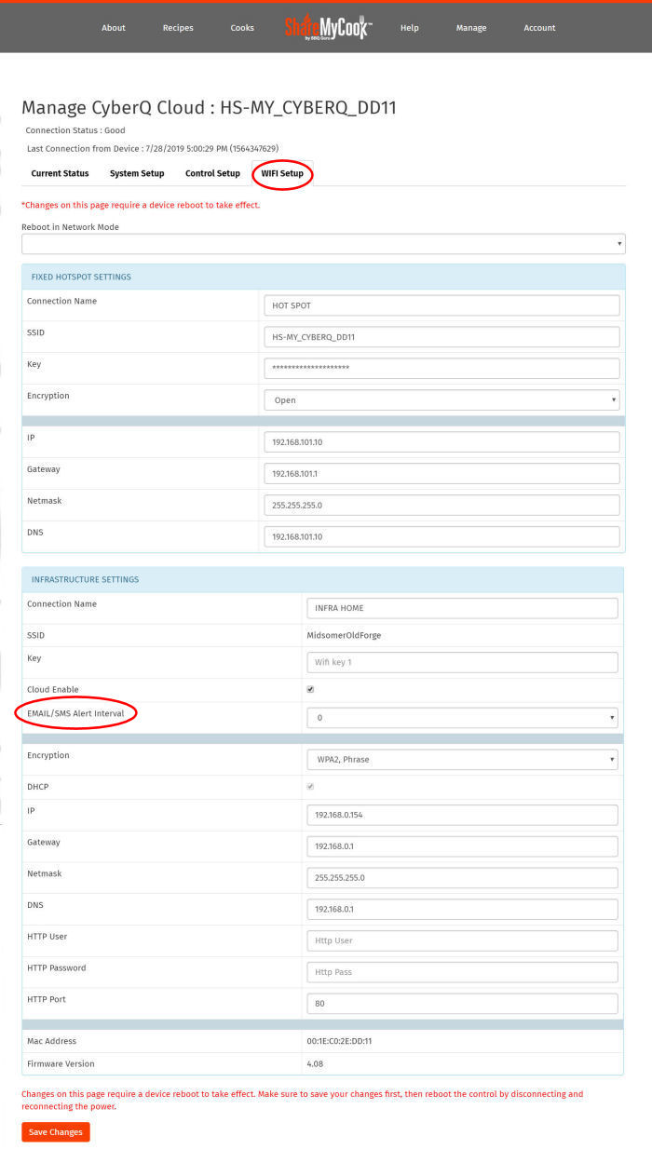
Task: Open the Encryption dropdown showing WPA2, Phrase
Action: click(x=462, y=759)
